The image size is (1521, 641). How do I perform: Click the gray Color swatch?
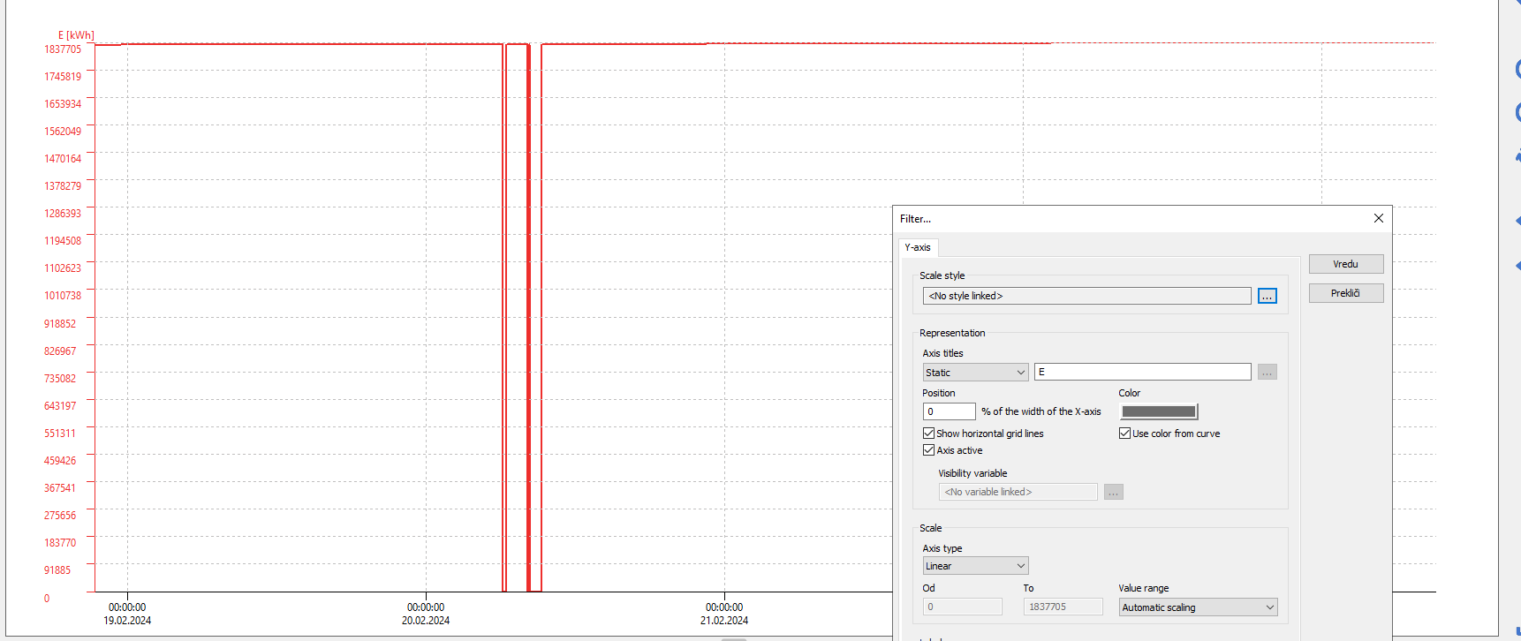(x=1158, y=411)
